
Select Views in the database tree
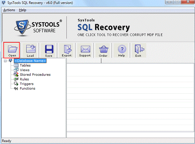[x=25, y=70]
